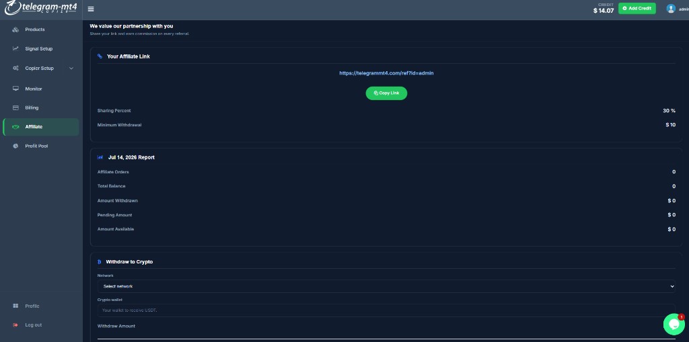The image size is (689, 342).
Task: Click the Minimum Withdrawal $ 10 value
Action: (x=671, y=125)
